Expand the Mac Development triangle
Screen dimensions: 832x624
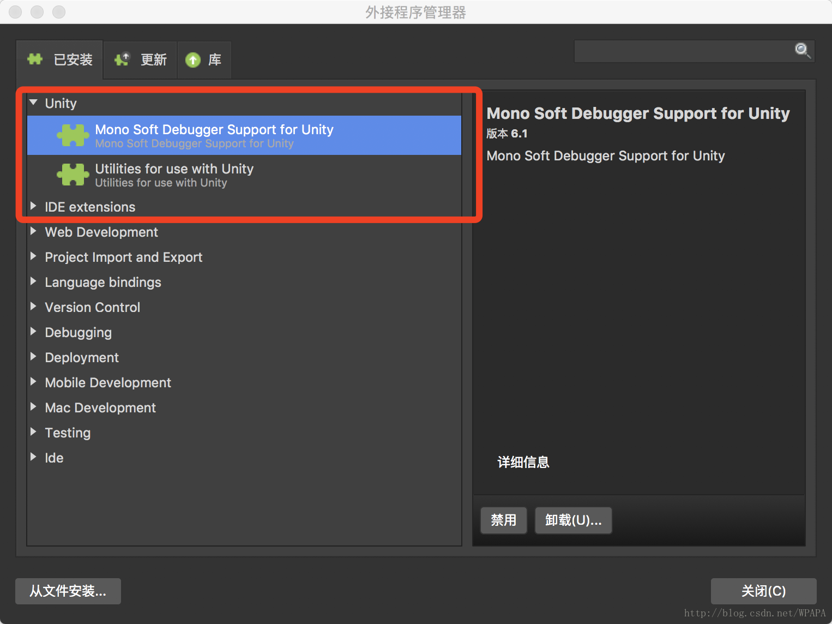pyautogui.click(x=33, y=406)
